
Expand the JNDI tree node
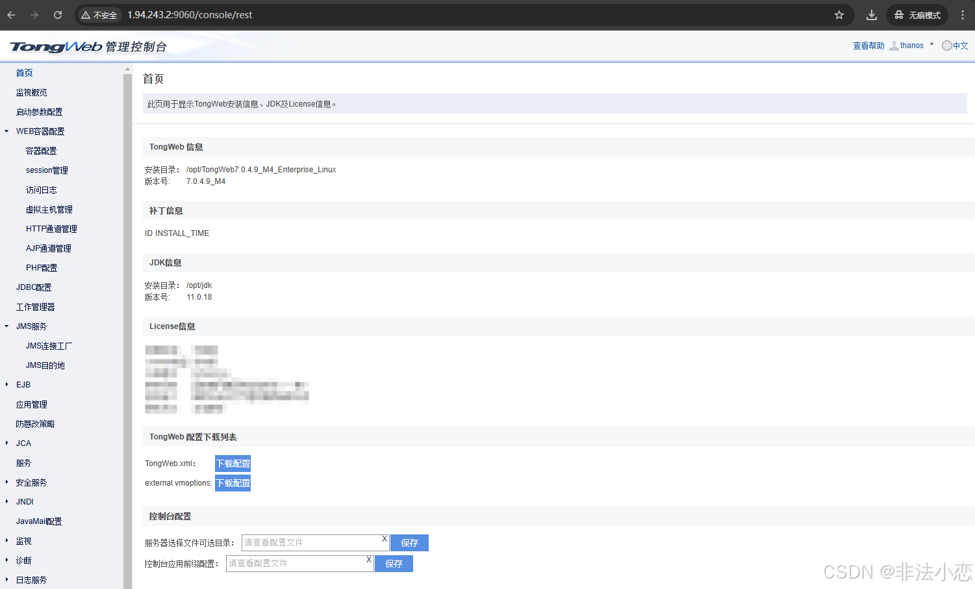6,502
